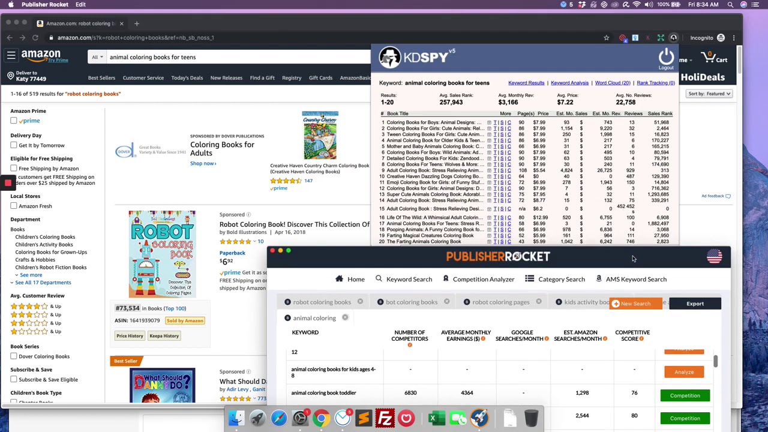Open Spotlight search from the menu bar
768x432 pixels.
(730, 4)
